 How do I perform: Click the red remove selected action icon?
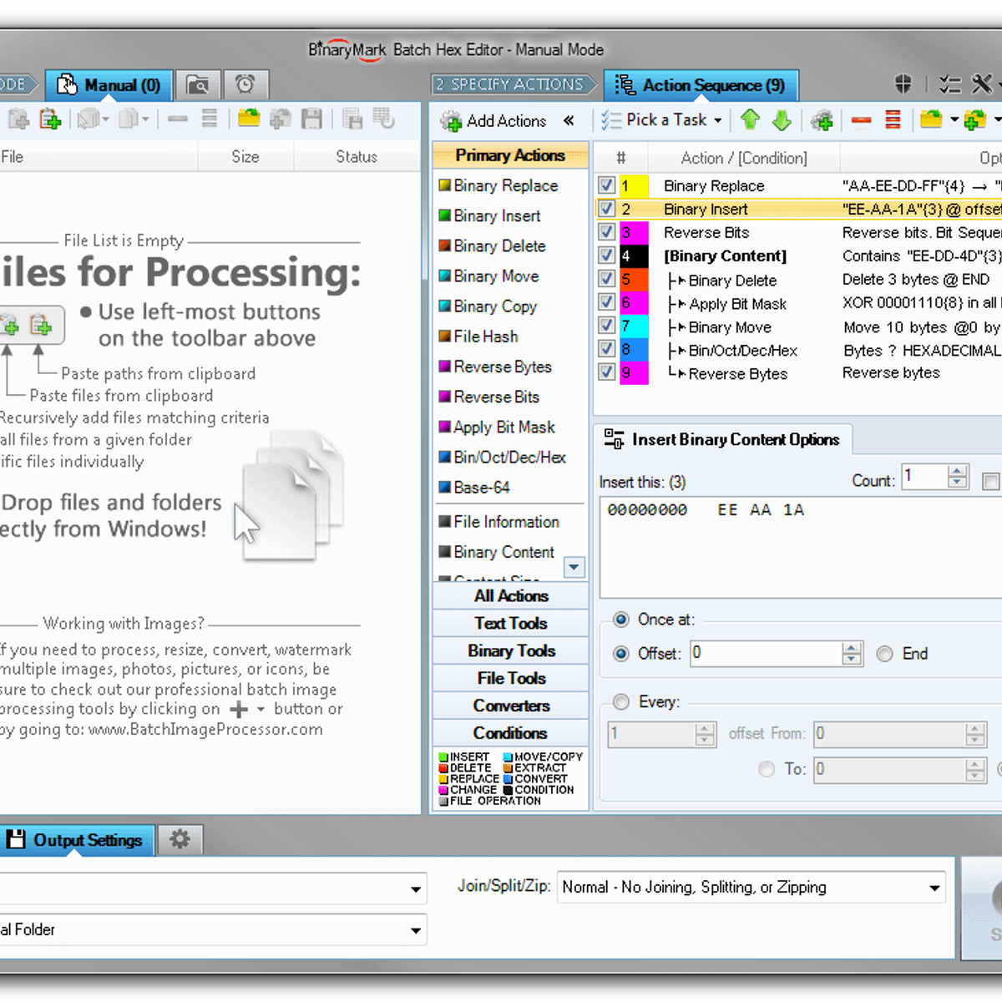pyautogui.click(x=862, y=121)
